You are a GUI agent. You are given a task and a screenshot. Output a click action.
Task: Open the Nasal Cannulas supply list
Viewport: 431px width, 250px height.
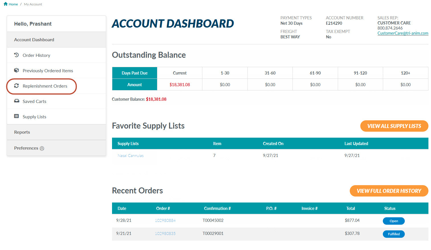tap(131, 156)
